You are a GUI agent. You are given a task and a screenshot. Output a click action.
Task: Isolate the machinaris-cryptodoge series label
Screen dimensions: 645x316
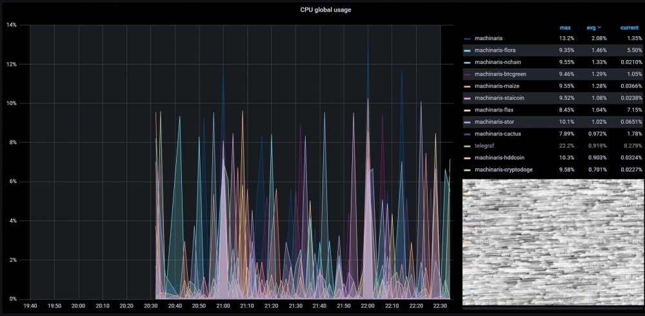click(503, 170)
